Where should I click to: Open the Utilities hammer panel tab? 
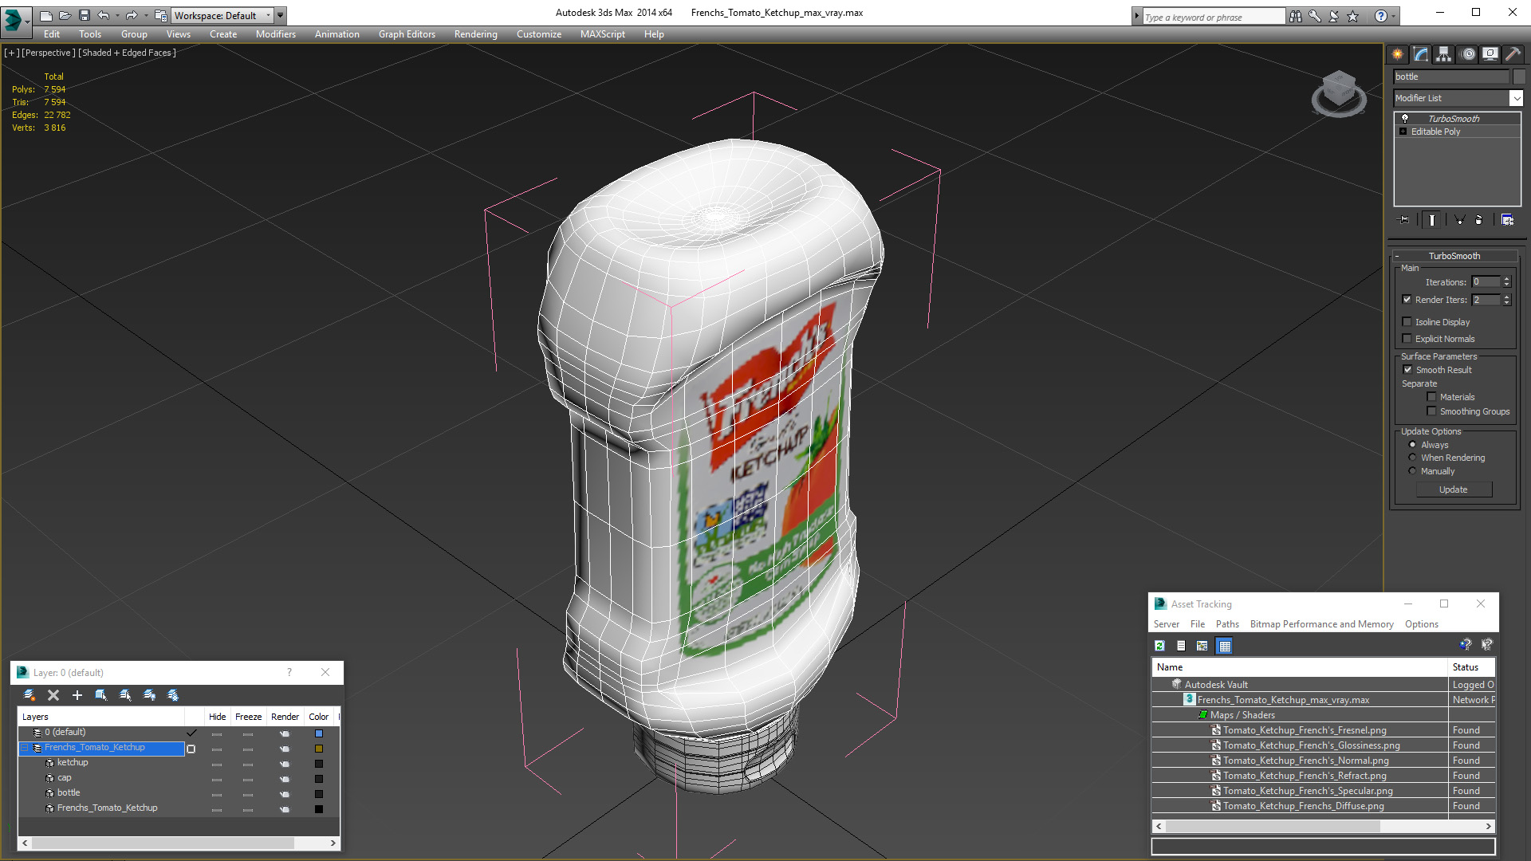click(1513, 54)
